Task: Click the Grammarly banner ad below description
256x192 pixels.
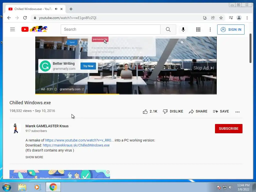Action: coord(59,174)
